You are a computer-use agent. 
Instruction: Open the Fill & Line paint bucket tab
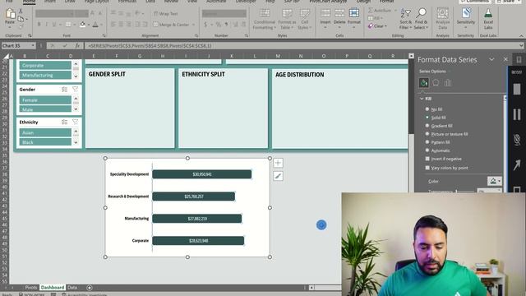click(x=424, y=82)
